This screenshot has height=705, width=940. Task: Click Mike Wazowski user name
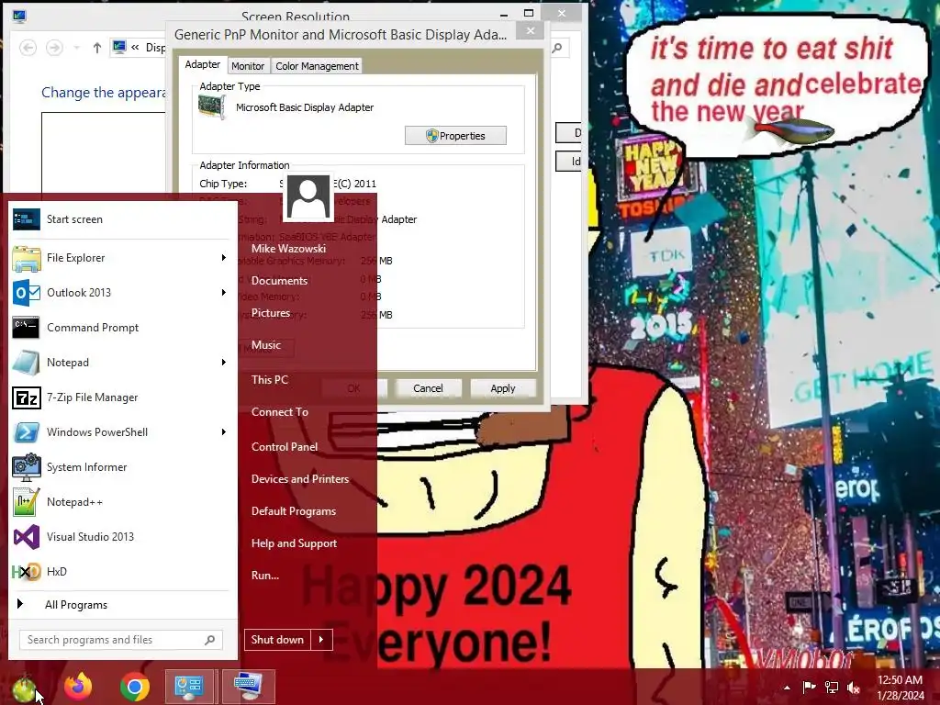pos(288,249)
